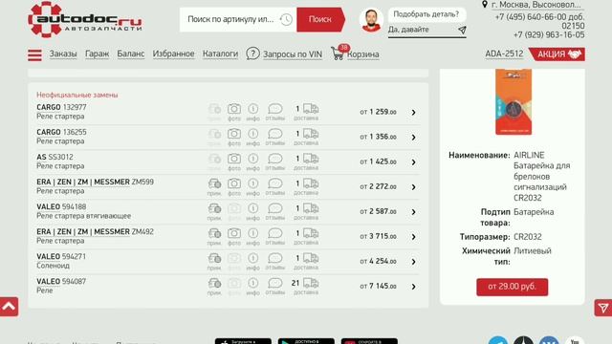
Task: Open info for CARGO 132977
Action: click(252, 112)
